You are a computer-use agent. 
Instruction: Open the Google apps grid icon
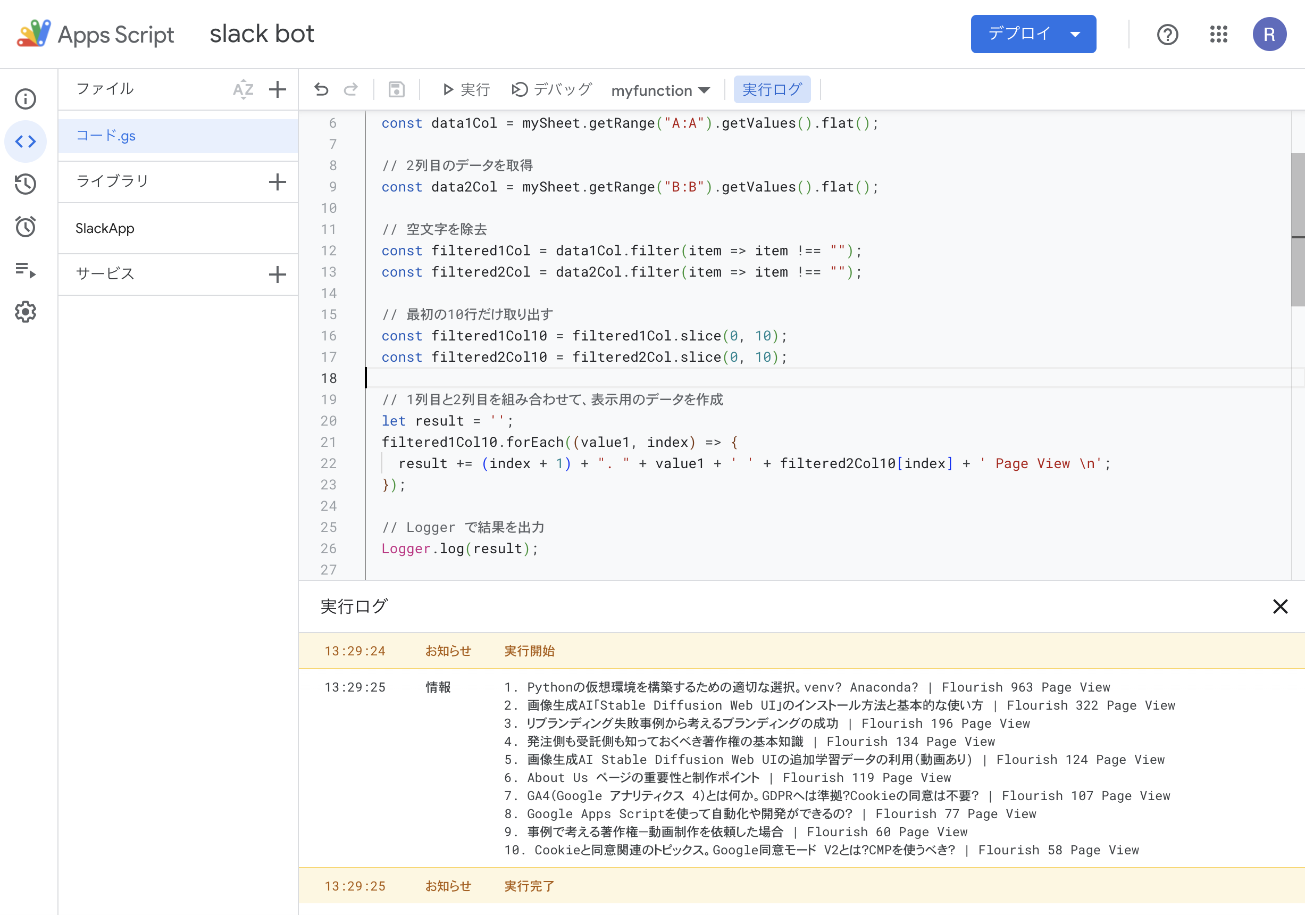point(1219,34)
